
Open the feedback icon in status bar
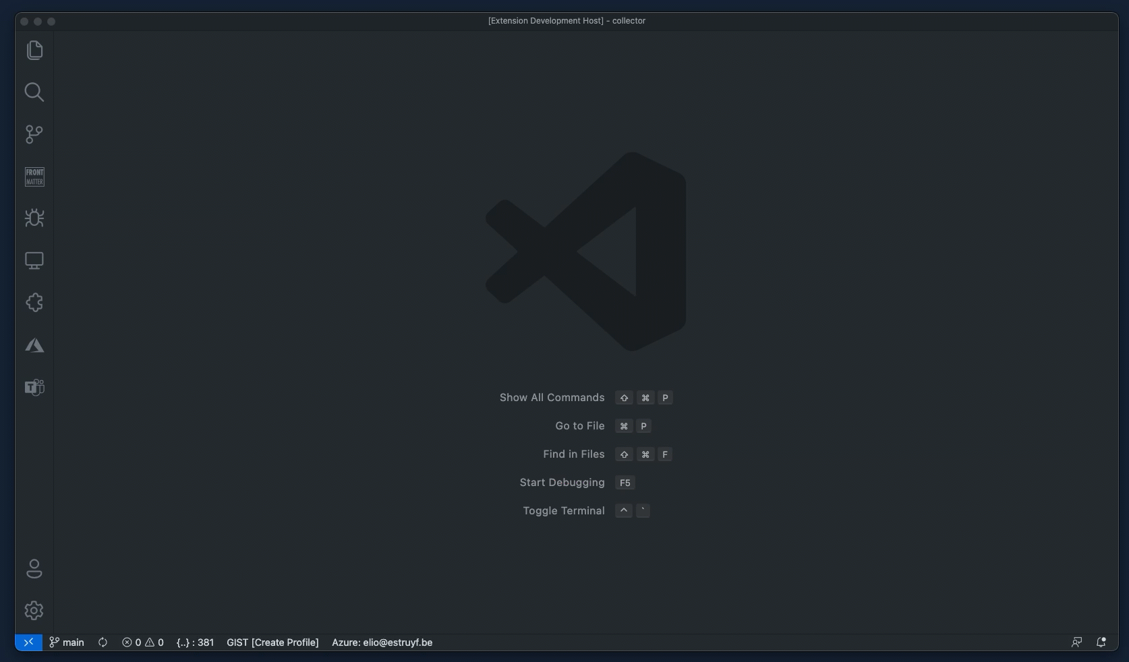point(1076,642)
